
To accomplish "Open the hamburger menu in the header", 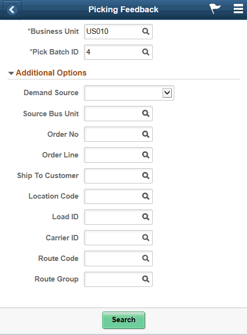I will (238, 9).
